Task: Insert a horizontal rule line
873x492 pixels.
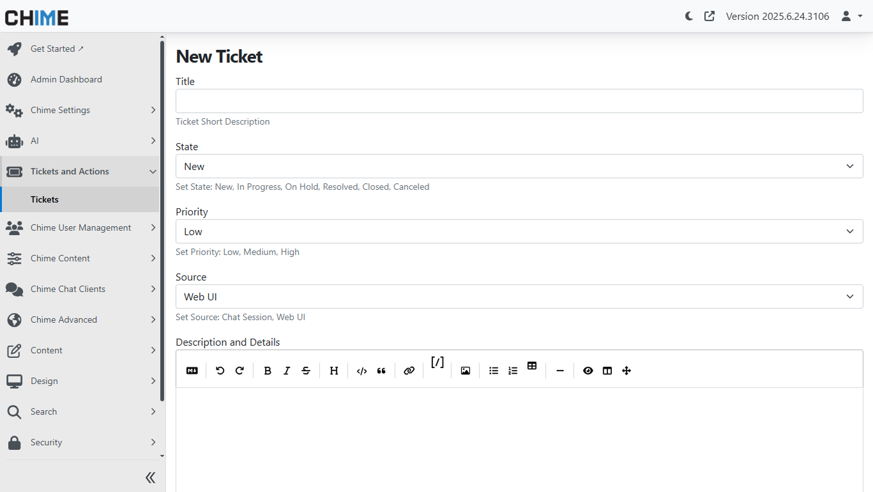Action: click(560, 371)
